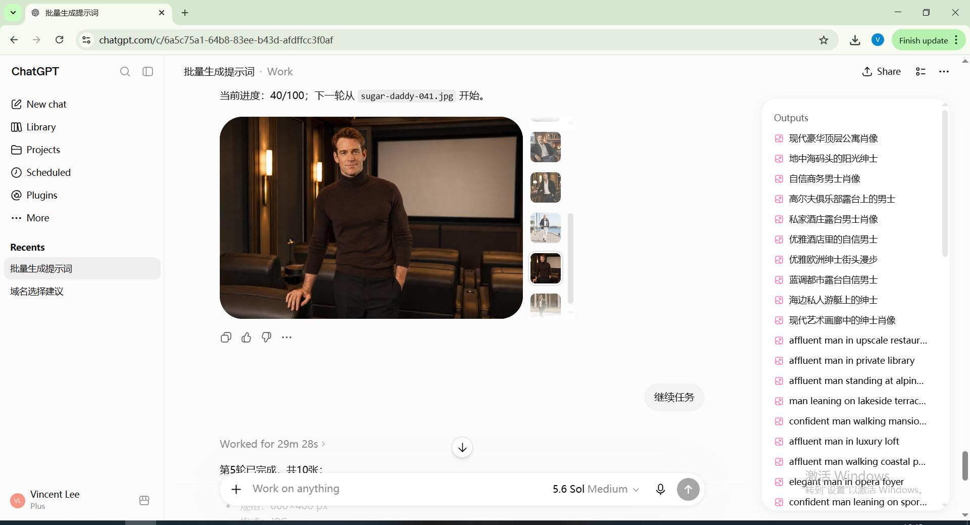Screen dimensions: 970x525
Task: Toggle the Outputs panel icon
Action: point(920,72)
